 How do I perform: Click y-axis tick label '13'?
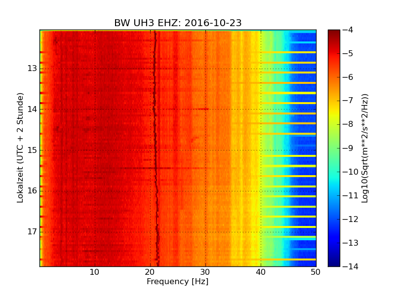point(32,69)
